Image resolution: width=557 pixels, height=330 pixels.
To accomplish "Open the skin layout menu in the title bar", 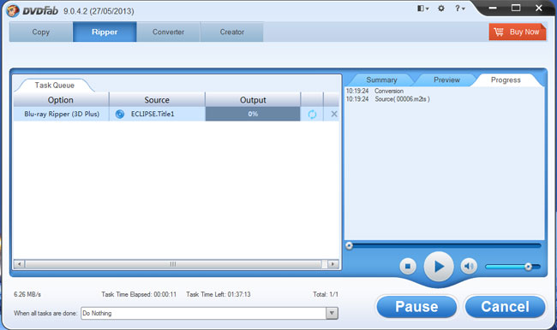I will pyautogui.click(x=422, y=9).
